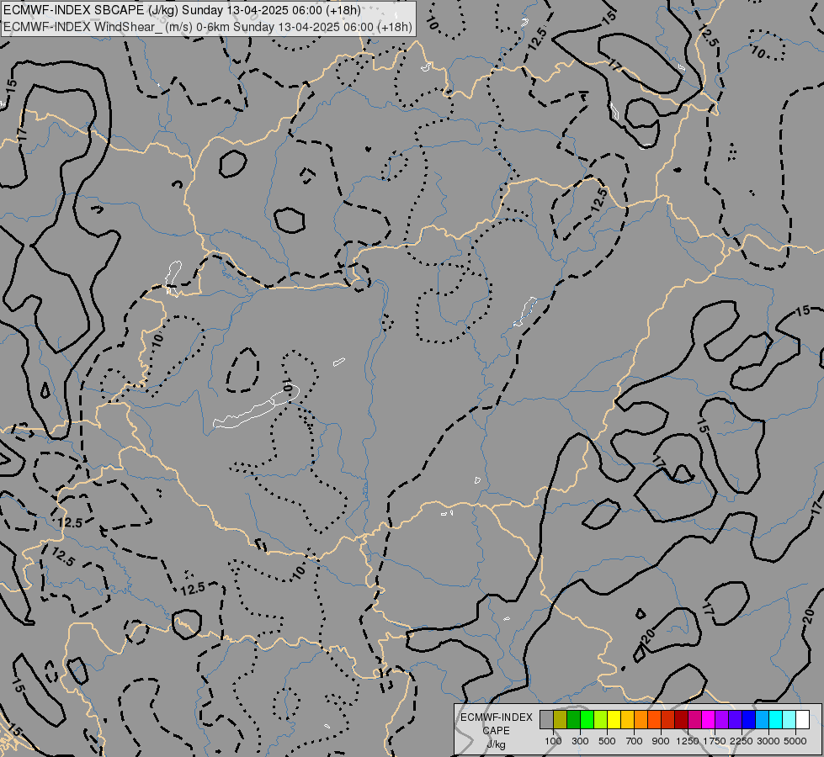Click the legend value 900
The image size is (824, 757).
coord(661,741)
